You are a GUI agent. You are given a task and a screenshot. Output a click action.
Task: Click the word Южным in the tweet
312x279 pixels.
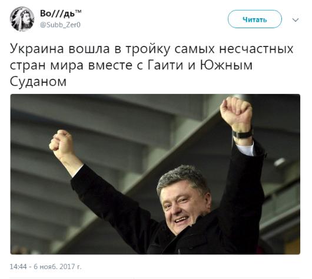(226, 65)
